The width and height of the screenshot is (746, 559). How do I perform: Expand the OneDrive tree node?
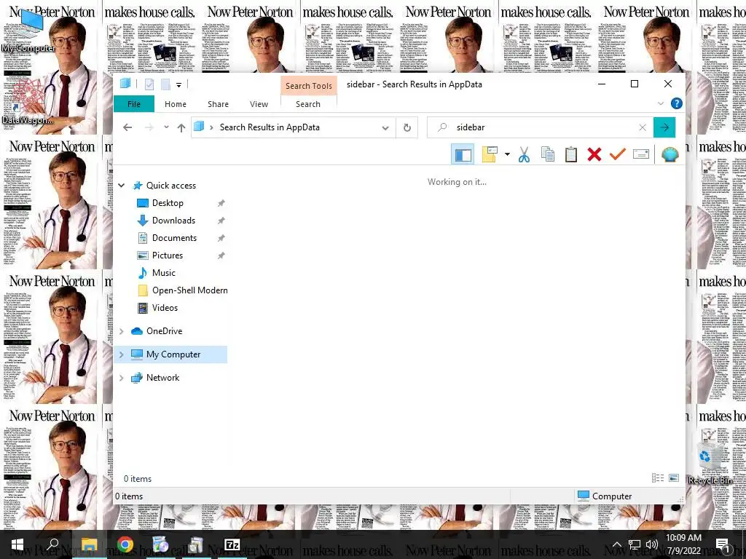click(122, 331)
